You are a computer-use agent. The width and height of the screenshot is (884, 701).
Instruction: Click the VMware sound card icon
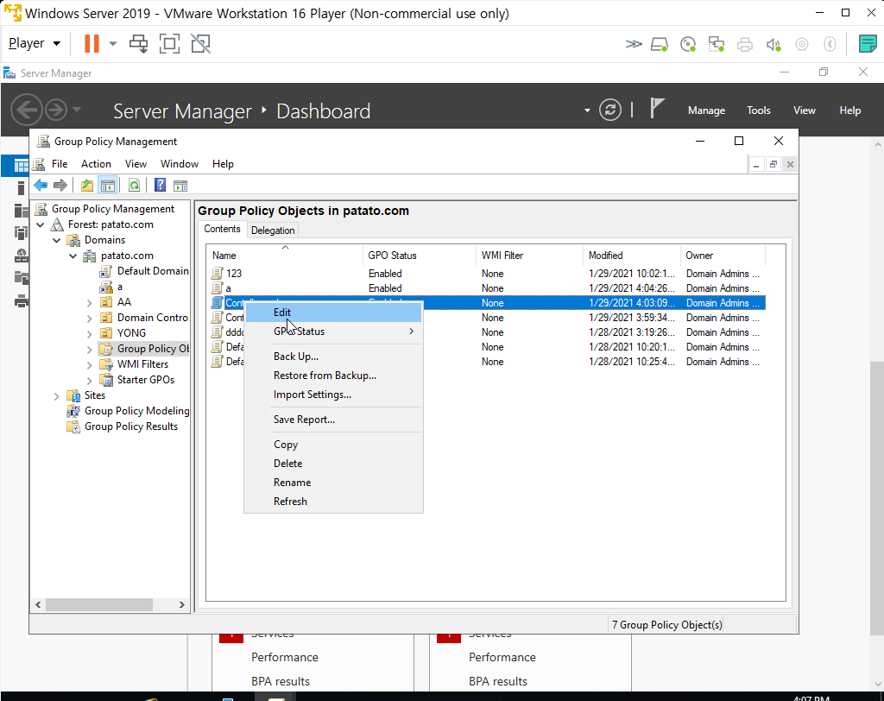pos(773,44)
